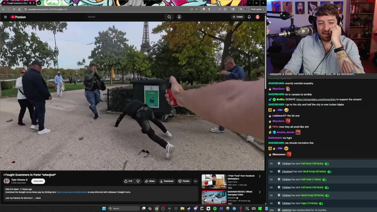Close the 'I Fought Scammers in Paris' tab
Screen dimensions: 377x212
click(34, 3)
